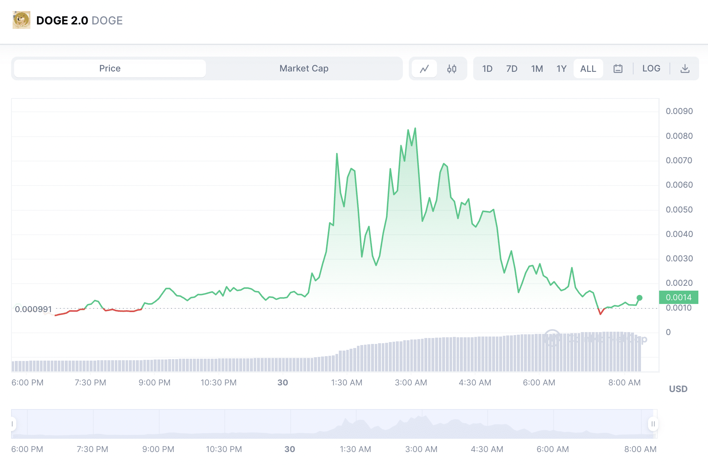Download chart data icon

(x=685, y=68)
